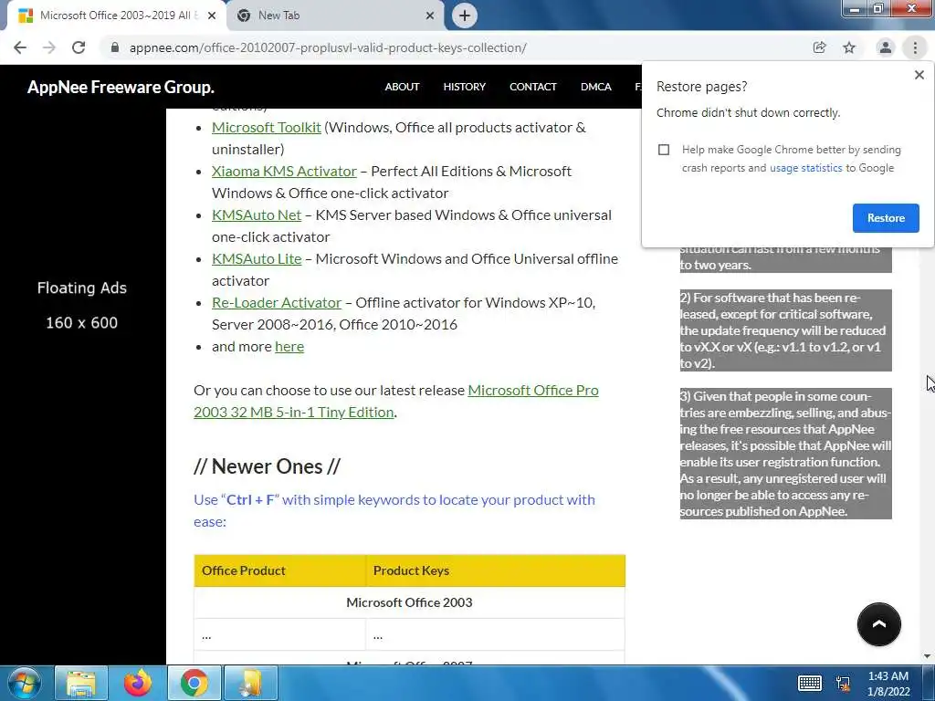
Task: Open the folder app icon on taskbar
Action: 250,683
